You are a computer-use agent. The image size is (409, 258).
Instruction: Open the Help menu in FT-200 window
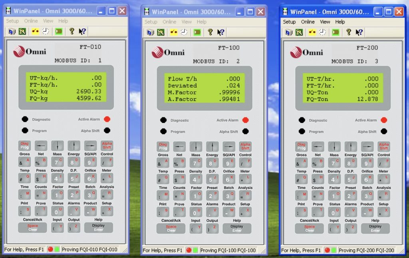point(340,22)
